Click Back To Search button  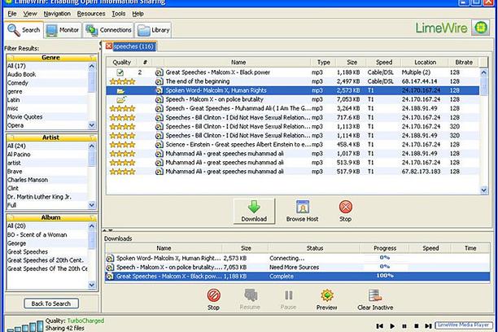click(51, 304)
